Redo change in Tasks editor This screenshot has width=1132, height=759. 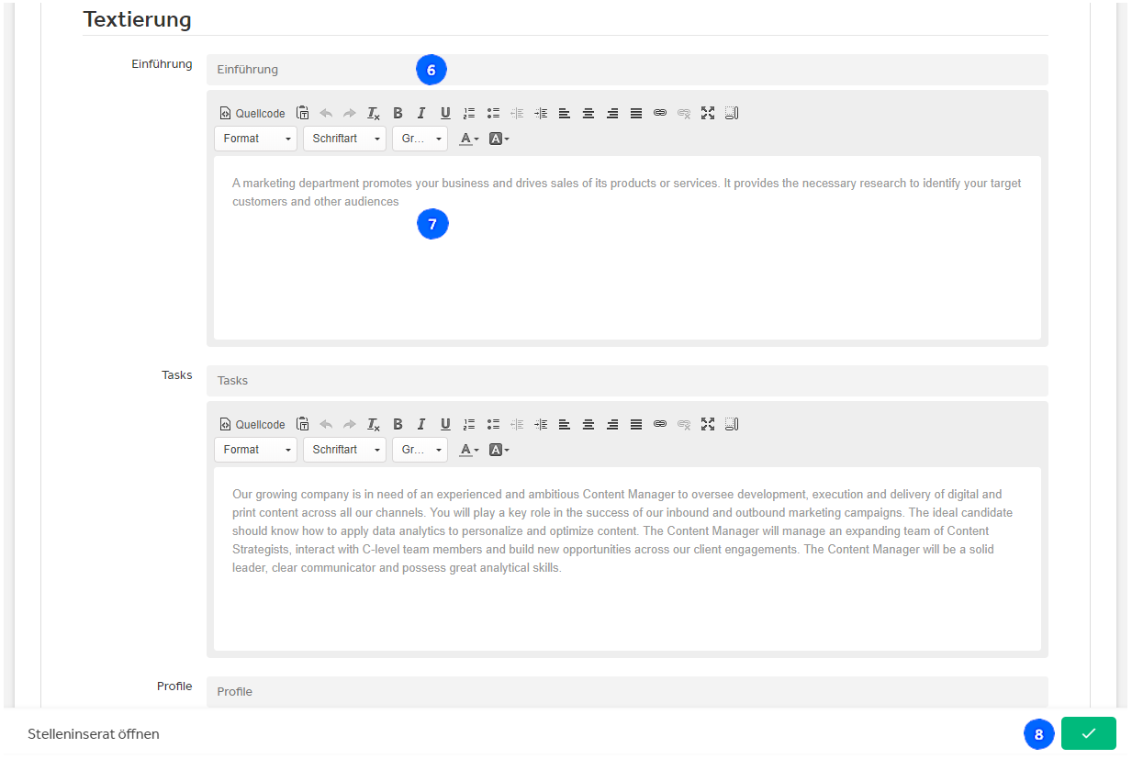(x=350, y=425)
